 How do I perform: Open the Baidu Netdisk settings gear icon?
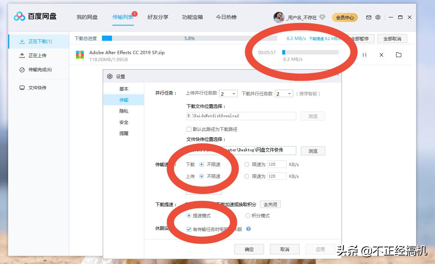[378, 17]
